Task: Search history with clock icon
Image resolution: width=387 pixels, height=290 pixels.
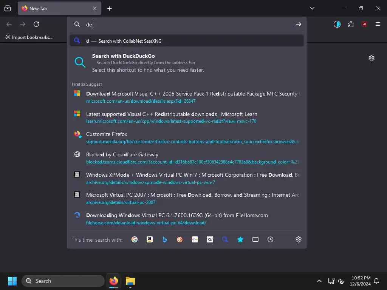Action: coord(271,239)
